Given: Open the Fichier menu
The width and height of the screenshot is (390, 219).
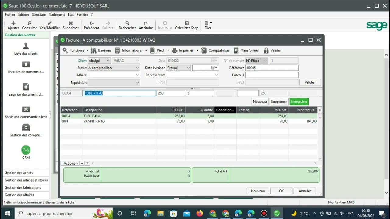Looking at the screenshot, I should [10, 15].
